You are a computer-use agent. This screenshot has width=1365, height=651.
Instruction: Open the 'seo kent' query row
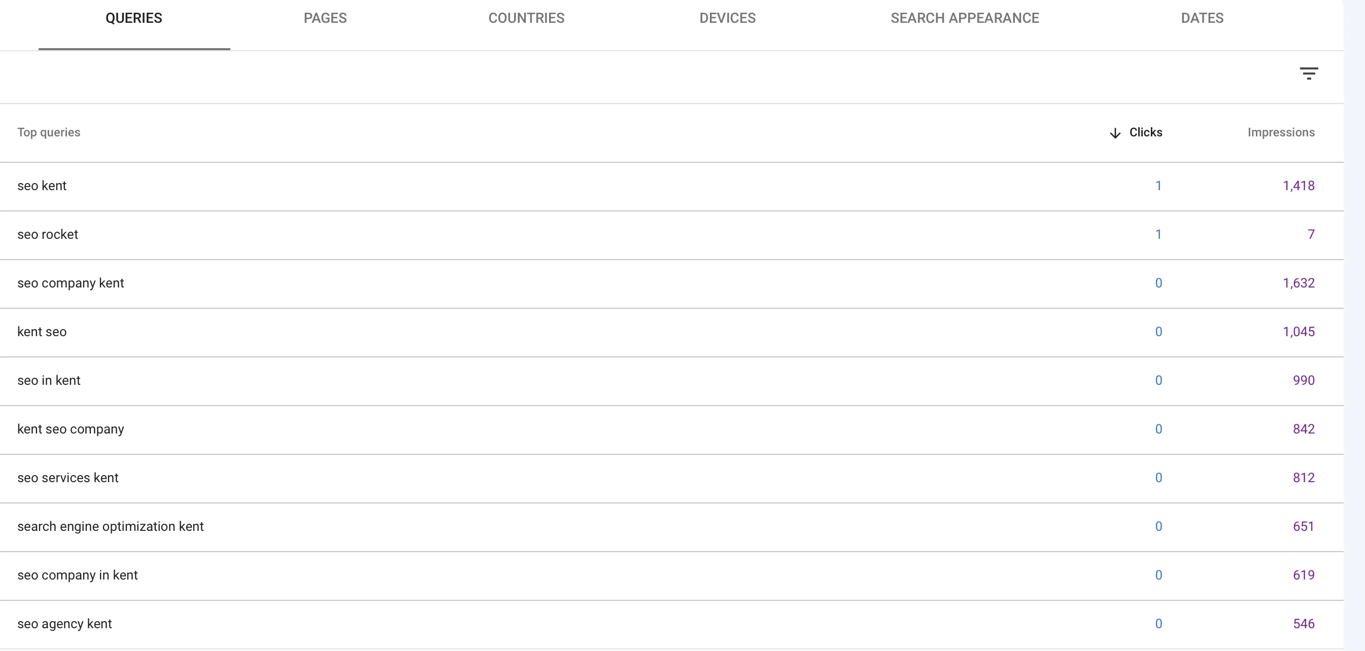(x=671, y=186)
